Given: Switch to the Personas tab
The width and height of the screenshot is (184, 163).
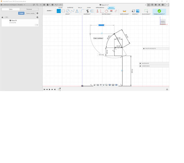Looking at the screenshot, I should [29, 9].
